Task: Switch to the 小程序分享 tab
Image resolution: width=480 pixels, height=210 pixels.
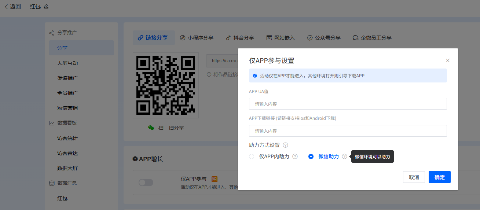Action: [197, 38]
